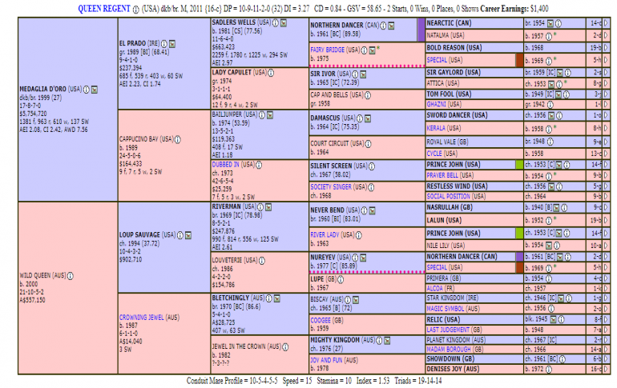Image resolution: width=617 pixels, height=388 pixels.
Task: Click brown swatch on Special row below Bold Reason
Action: pyautogui.click(x=519, y=60)
